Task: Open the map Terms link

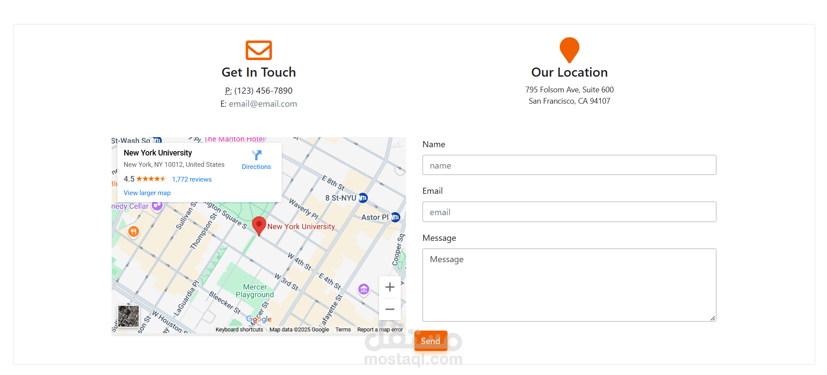Action: pyautogui.click(x=343, y=330)
